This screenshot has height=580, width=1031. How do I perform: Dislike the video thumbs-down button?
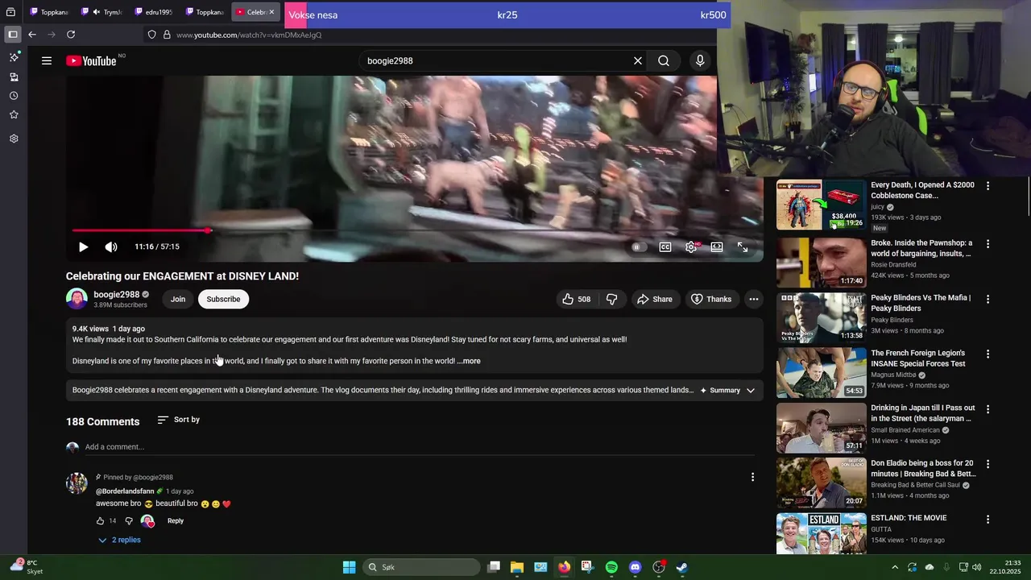[612, 299]
